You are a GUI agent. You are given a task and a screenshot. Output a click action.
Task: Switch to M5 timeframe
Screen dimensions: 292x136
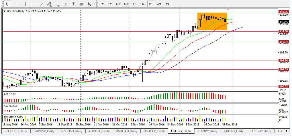tap(111, 4)
